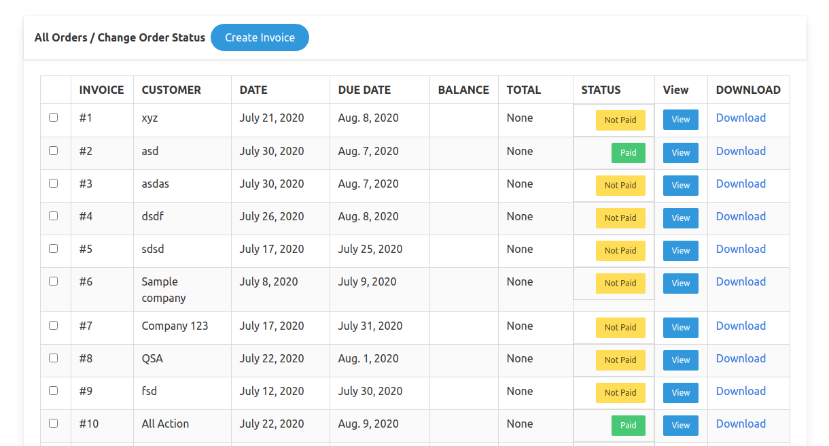Click the Not Paid badge for invoice #1
Screen dimensions: 829x446
click(x=620, y=120)
